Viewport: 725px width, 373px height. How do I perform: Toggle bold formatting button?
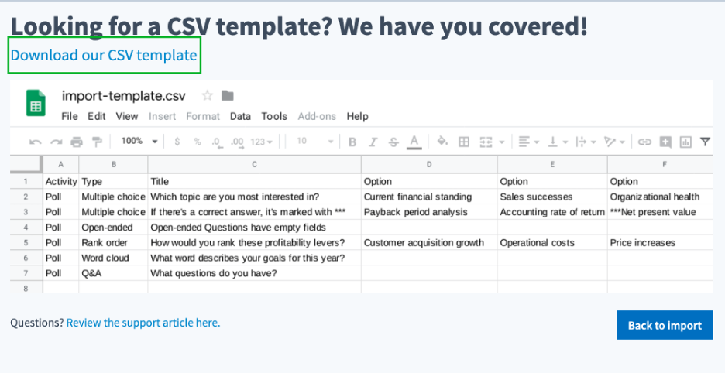click(x=352, y=142)
